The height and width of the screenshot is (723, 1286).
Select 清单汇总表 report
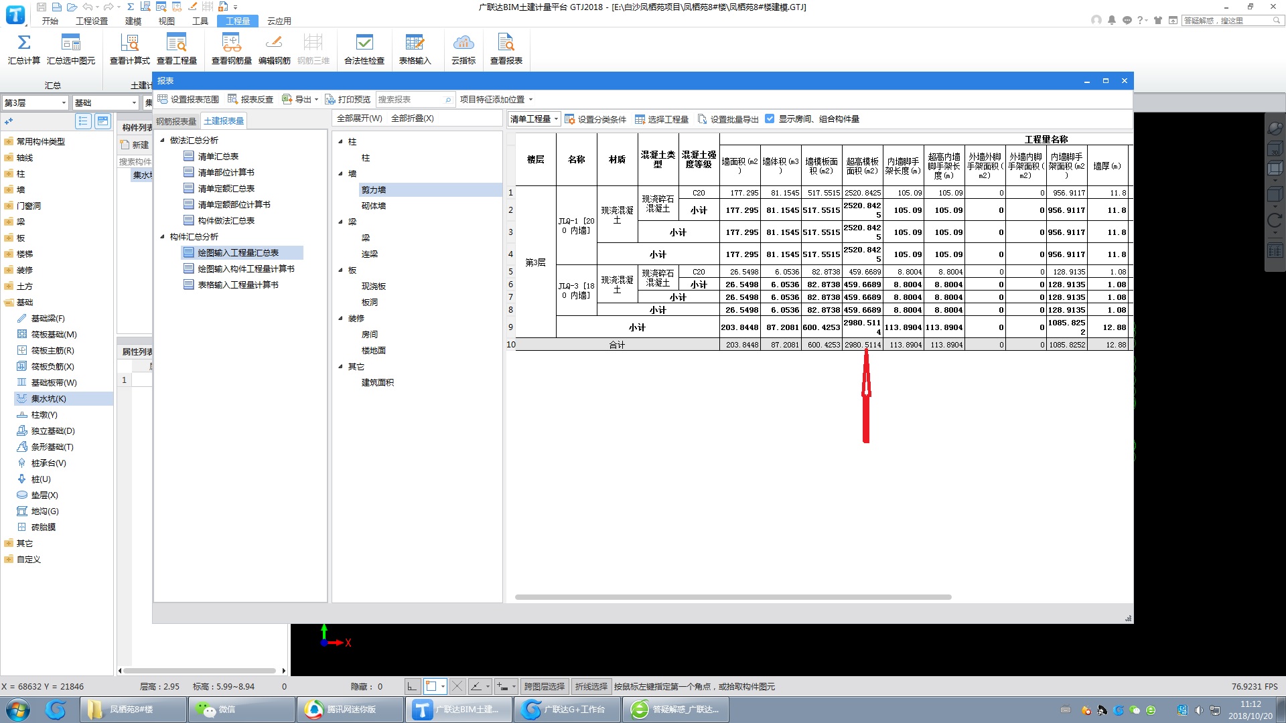[218, 157]
